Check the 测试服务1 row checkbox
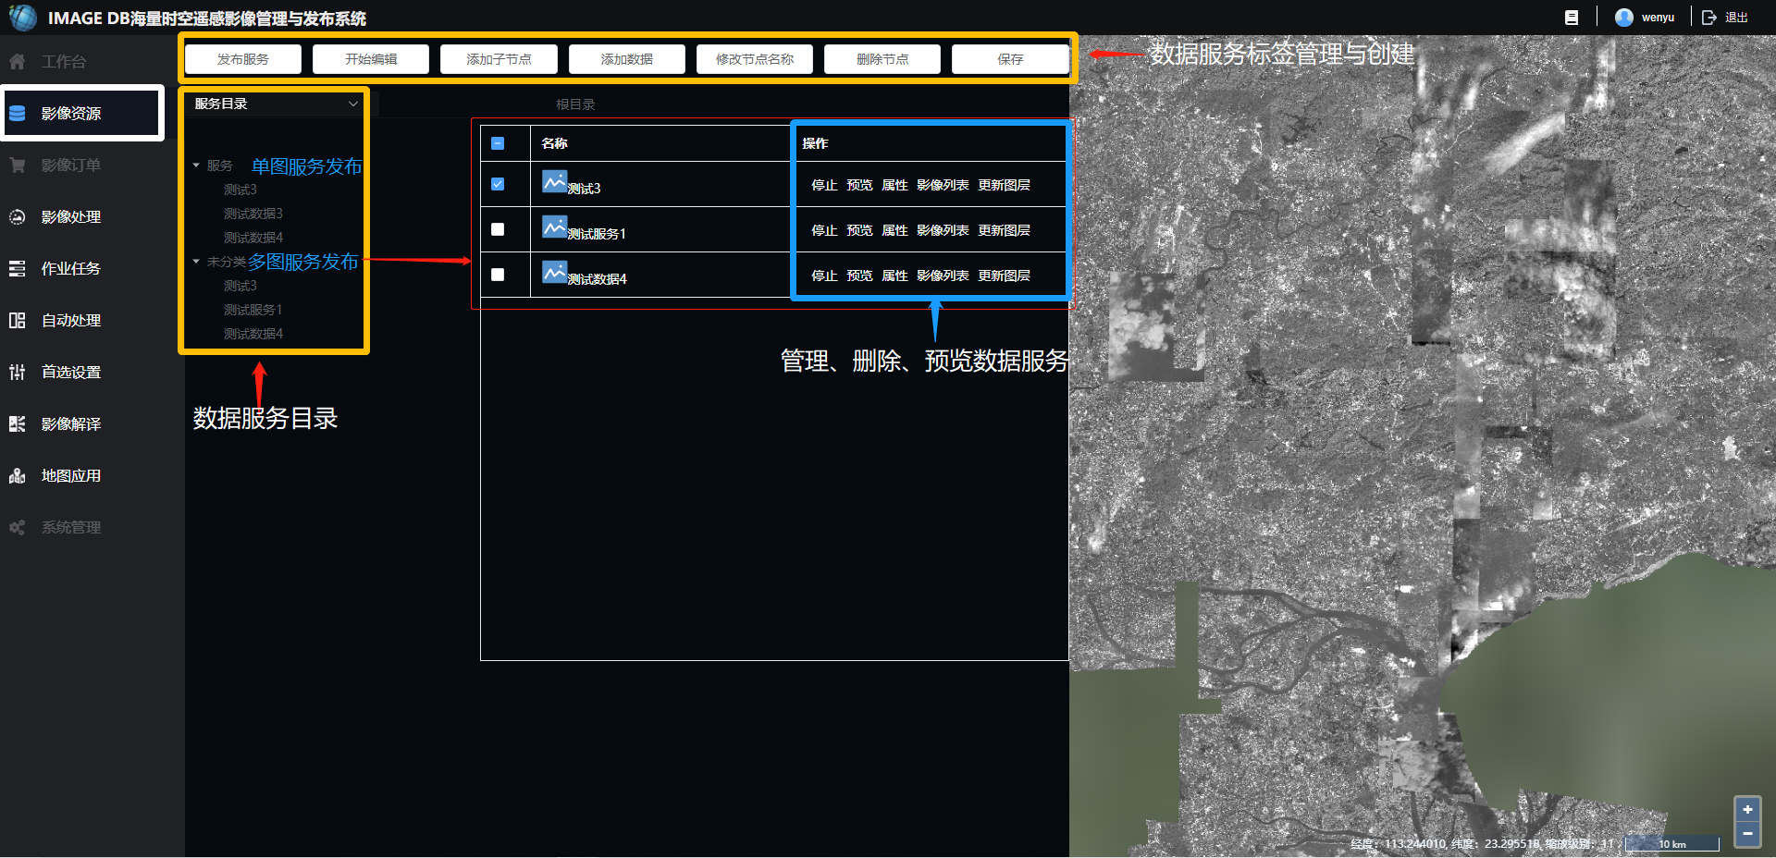The width and height of the screenshot is (1776, 858). (x=498, y=229)
